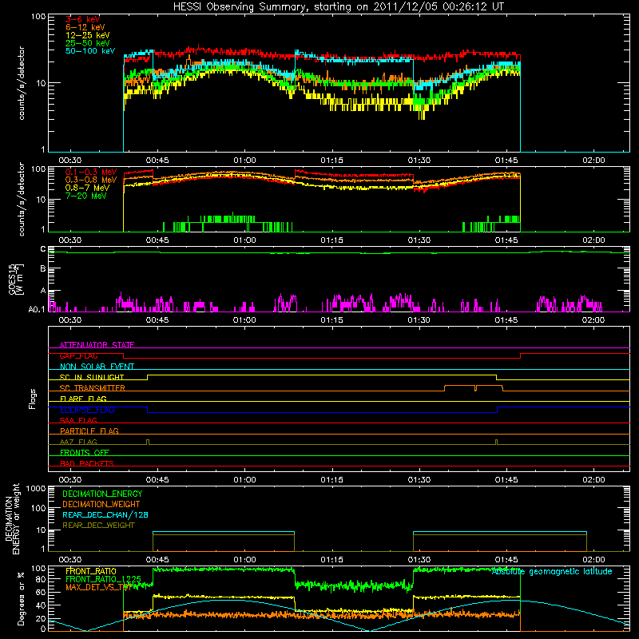Click the 0.8-7 MeV legend label
Viewport: 639px width, 639px height.
[x=87, y=188]
